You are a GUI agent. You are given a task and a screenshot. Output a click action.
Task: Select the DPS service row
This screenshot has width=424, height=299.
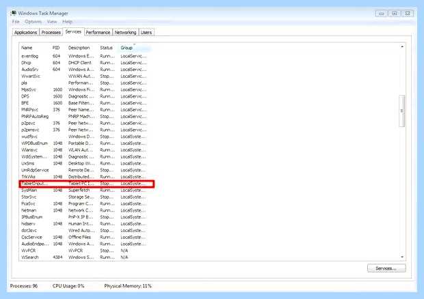(84, 96)
